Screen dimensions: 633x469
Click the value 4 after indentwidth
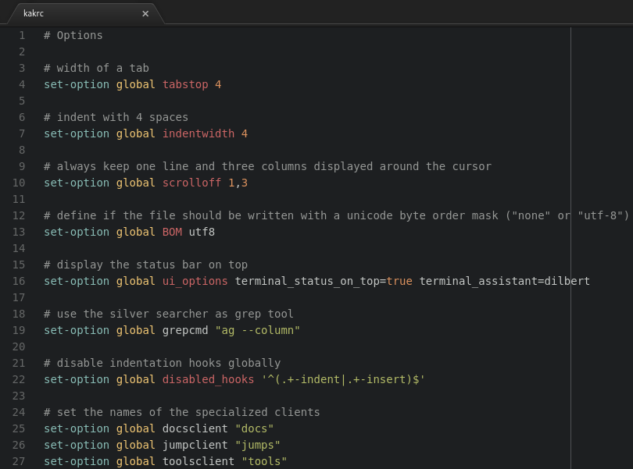(x=245, y=133)
